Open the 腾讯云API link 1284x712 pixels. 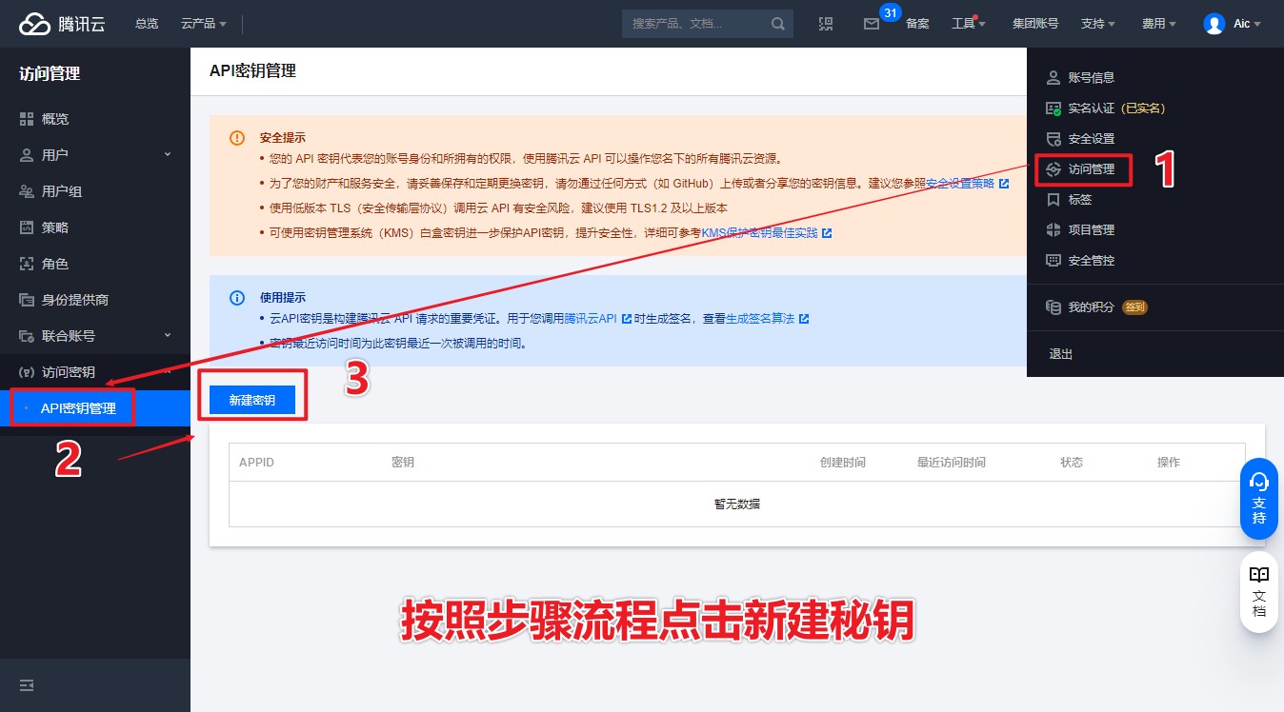pyautogui.click(x=591, y=319)
